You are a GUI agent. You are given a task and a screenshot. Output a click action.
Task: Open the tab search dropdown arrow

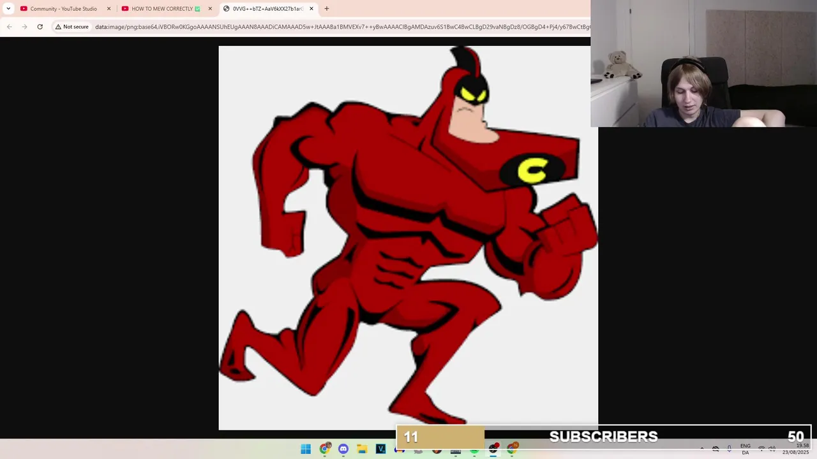point(8,8)
